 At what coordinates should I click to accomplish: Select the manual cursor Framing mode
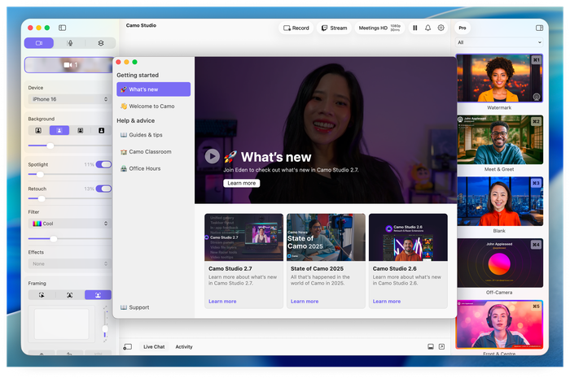point(42,295)
